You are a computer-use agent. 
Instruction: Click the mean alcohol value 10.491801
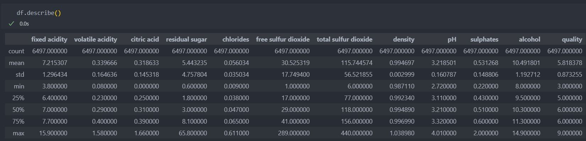click(526, 63)
